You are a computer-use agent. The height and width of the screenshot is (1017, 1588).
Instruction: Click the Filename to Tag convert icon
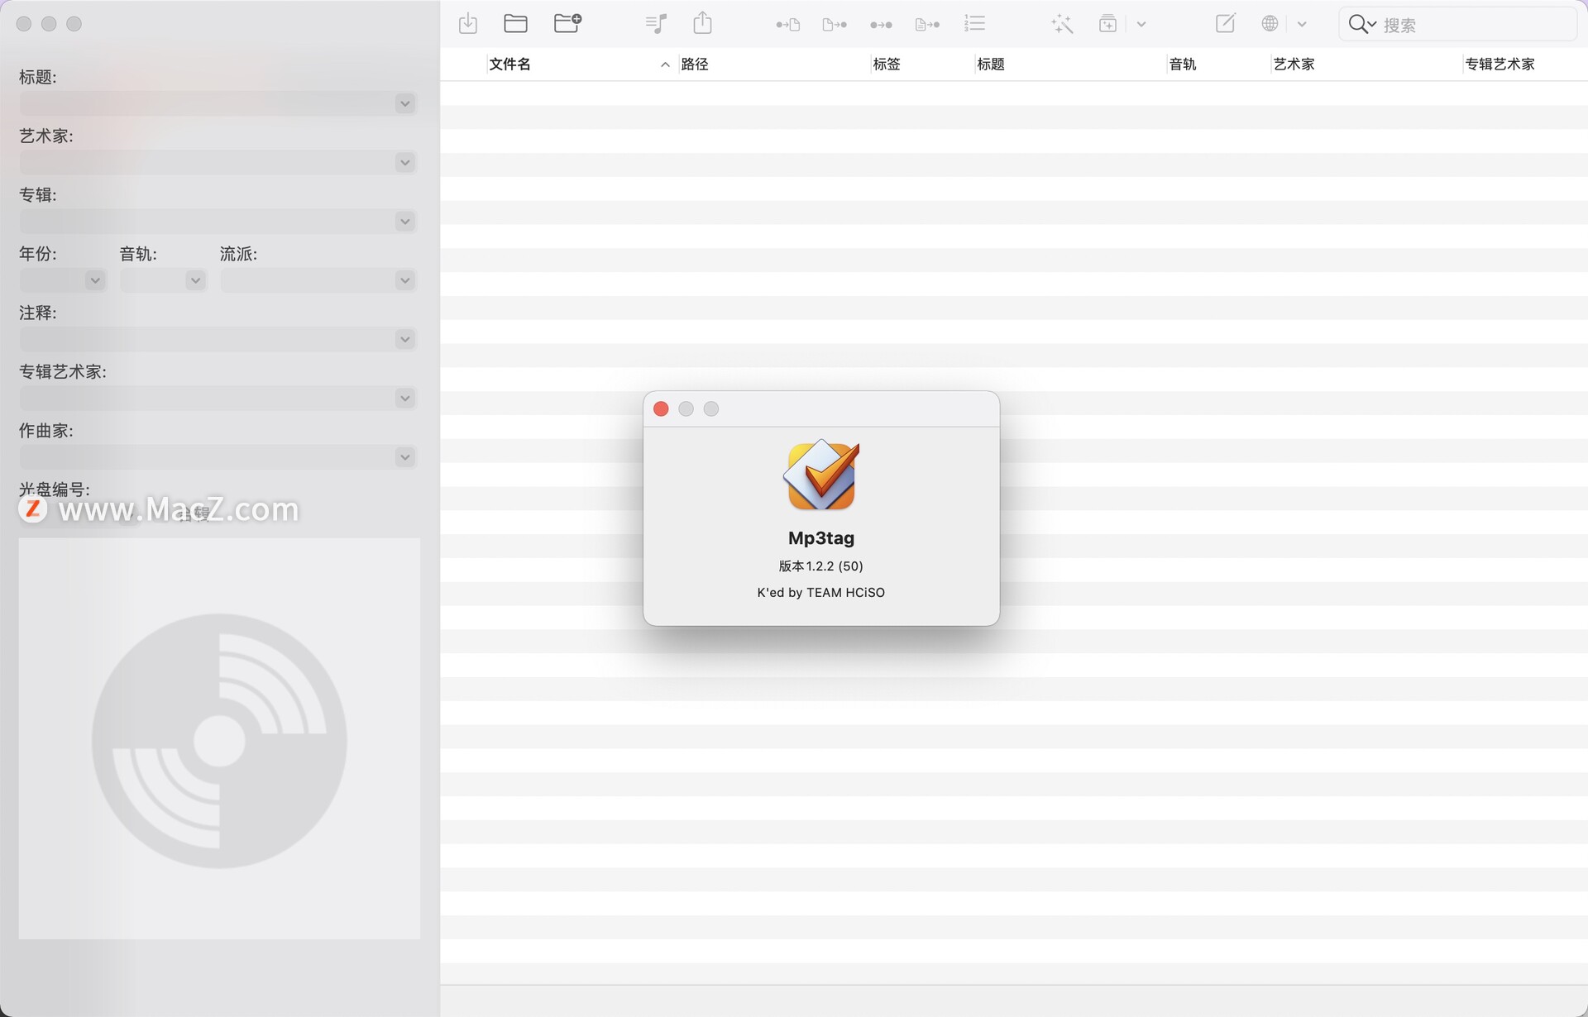835,25
